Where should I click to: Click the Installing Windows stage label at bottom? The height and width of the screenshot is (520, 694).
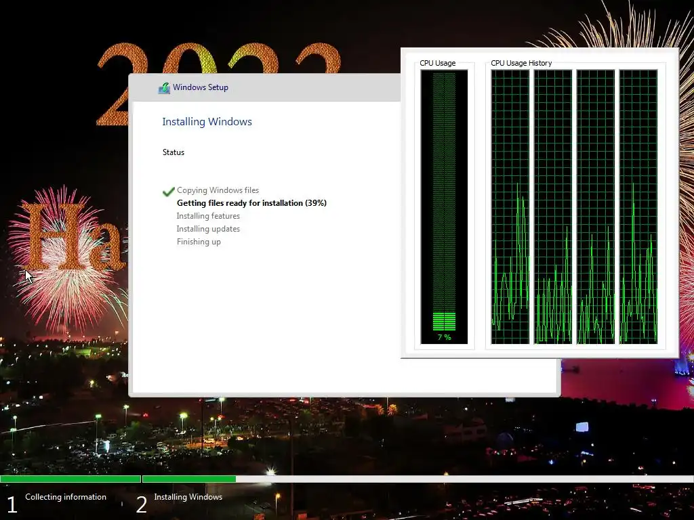click(x=188, y=497)
